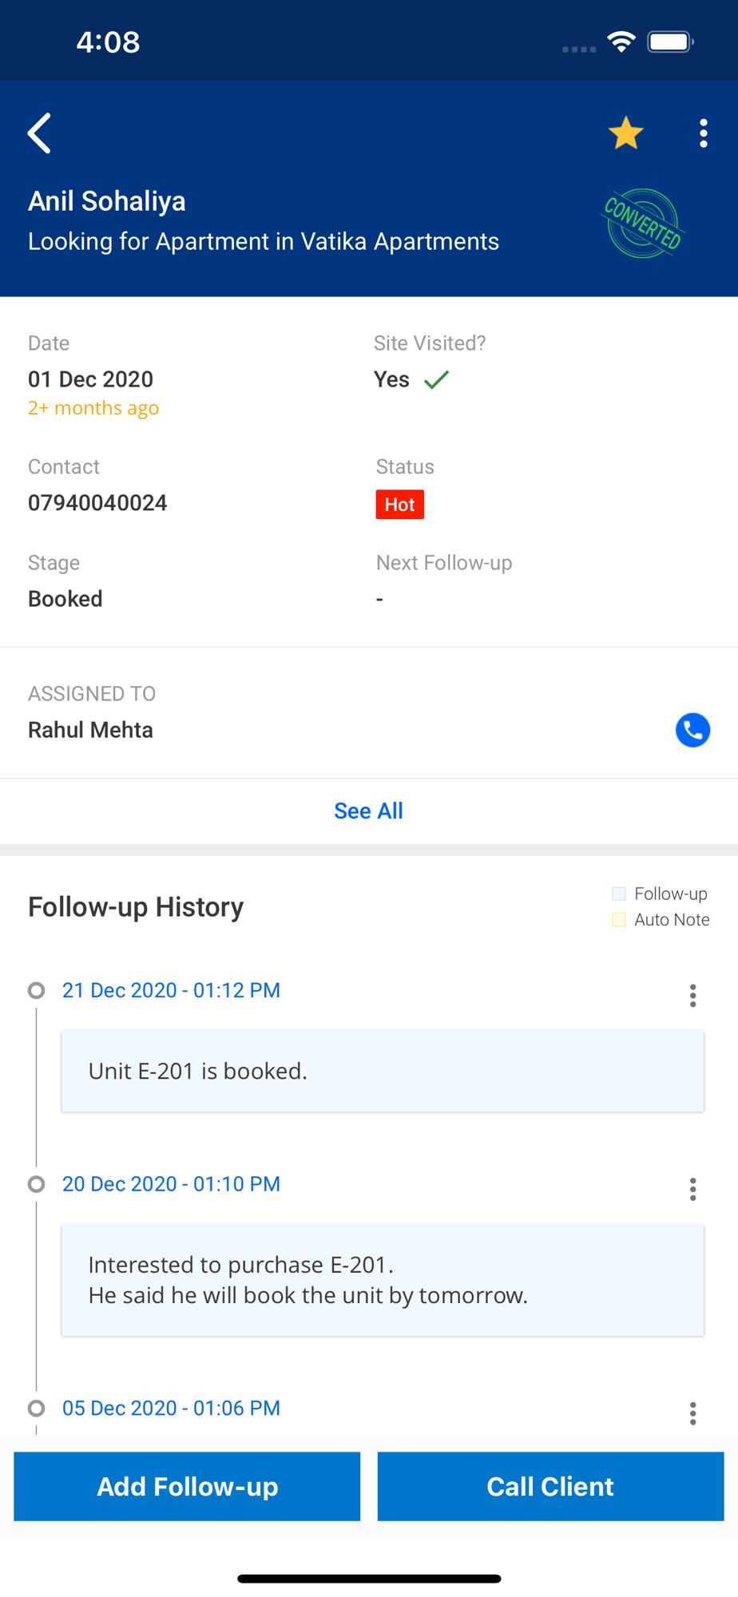Toggle the favorite star icon
738x1597 pixels.
[625, 133]
